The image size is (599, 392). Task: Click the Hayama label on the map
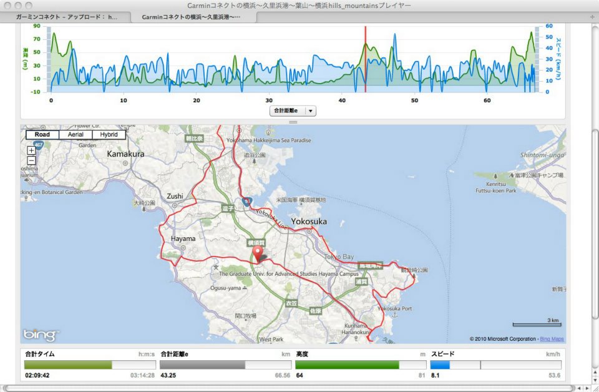pos(183,239)
